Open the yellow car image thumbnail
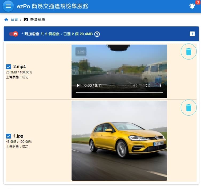The height and width of the screenshot is (189, 201). (x=119, y=141)
